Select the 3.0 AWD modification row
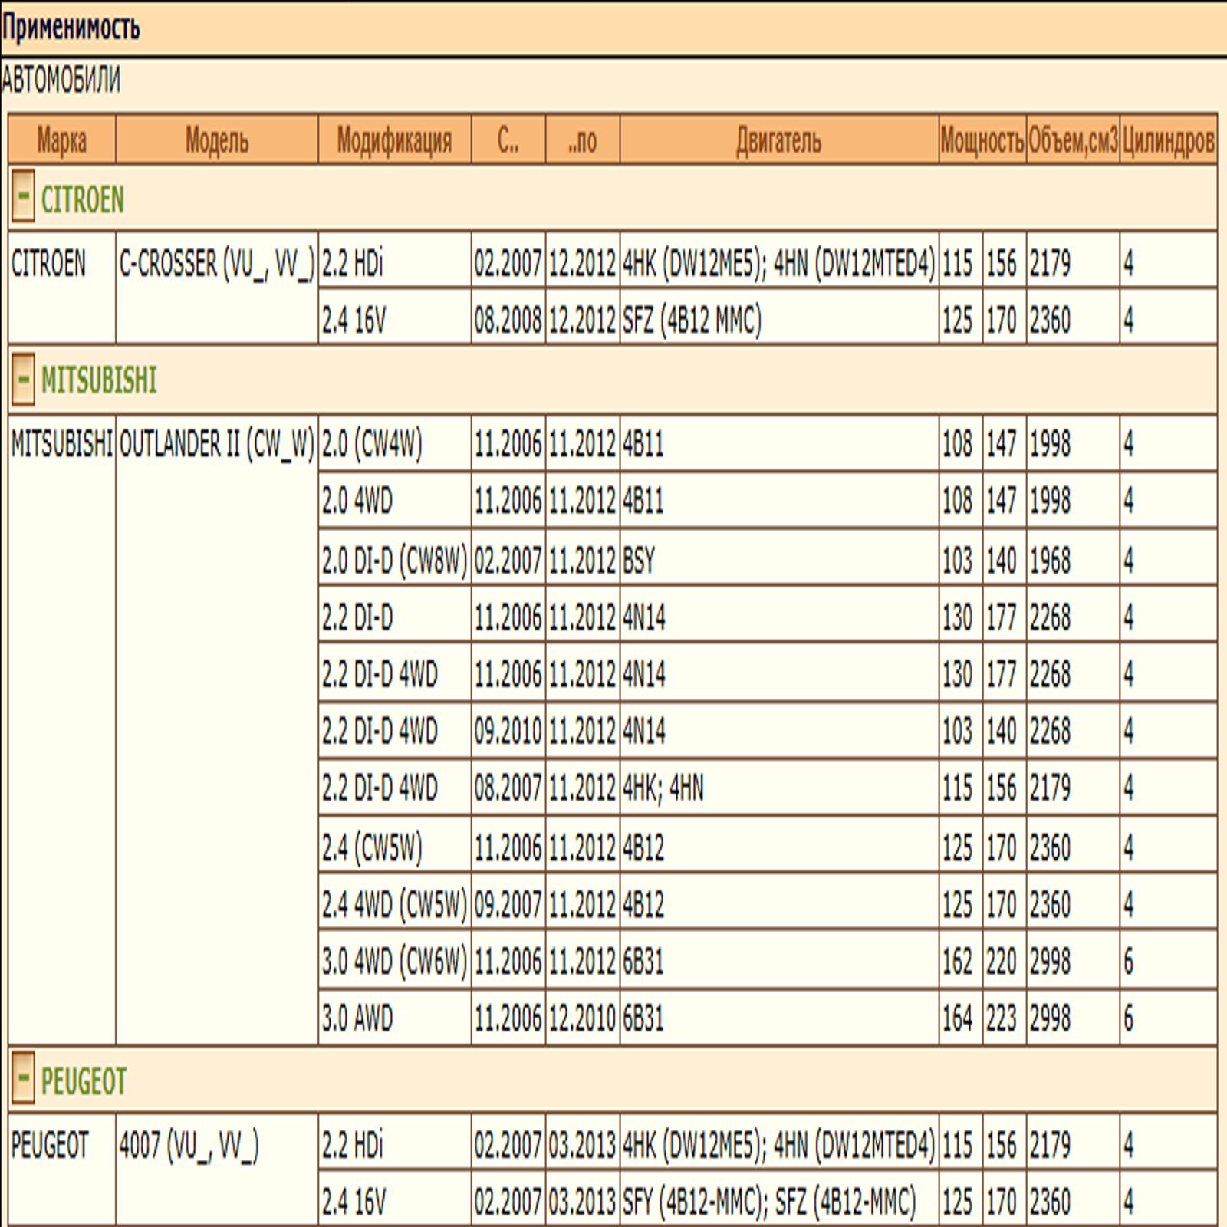Viewport: 1227px width, 1227px height. 357,1018
